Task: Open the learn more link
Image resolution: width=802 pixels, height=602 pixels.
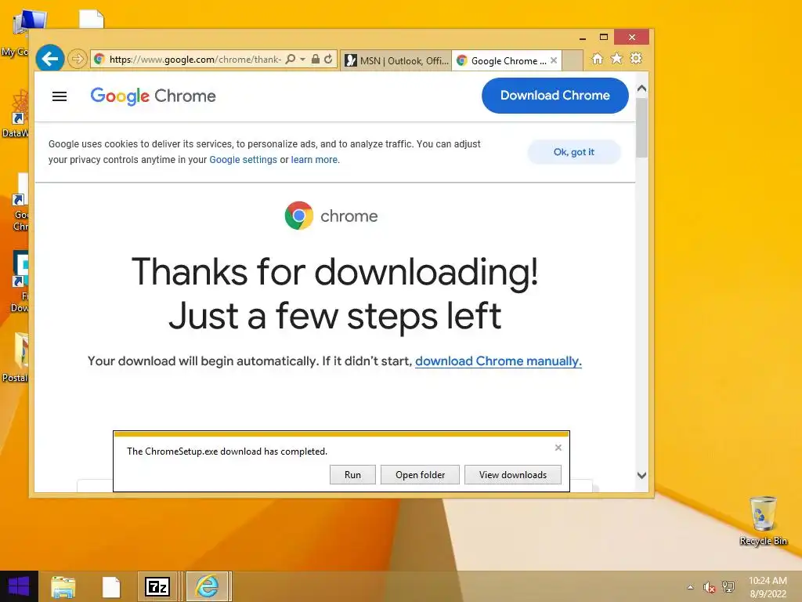Action: click(314, 160)
